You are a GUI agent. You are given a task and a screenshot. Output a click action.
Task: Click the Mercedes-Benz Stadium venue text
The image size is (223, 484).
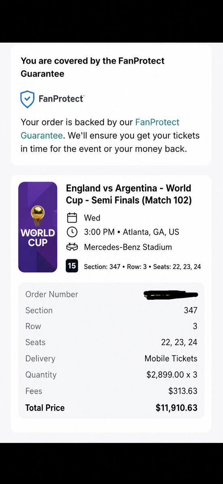[x=128, y=247]
